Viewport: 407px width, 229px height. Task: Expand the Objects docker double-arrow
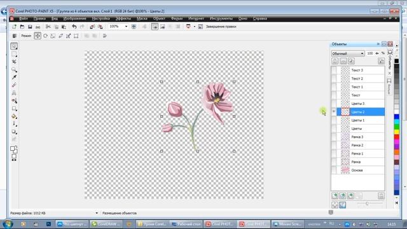(x=378, y=44)
